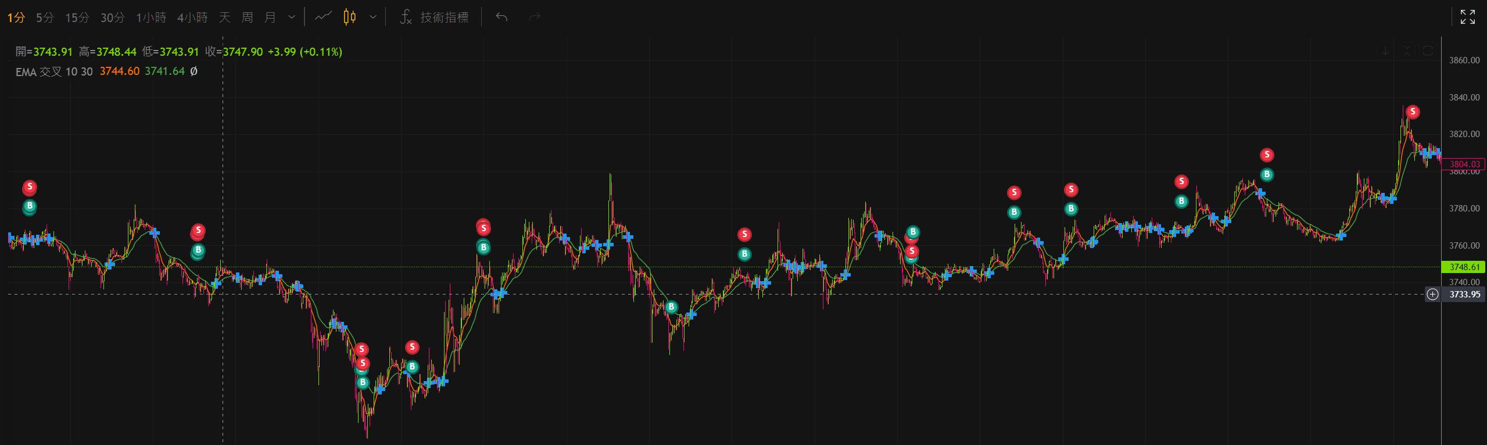Expand more timeframe options after 月
This screenshot has width=1487, height=445.
click(x=292, y=17)
